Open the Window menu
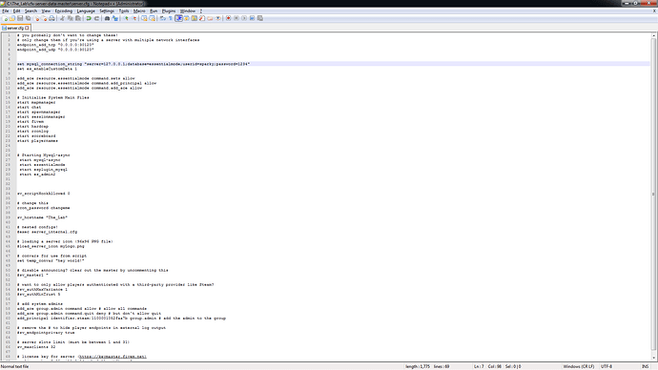658x370 pixels. tap(188, 10)
